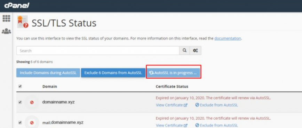View Certificate for domainname.xyz
This screenshot has width=302, height=128.
(x=172, y=105)
